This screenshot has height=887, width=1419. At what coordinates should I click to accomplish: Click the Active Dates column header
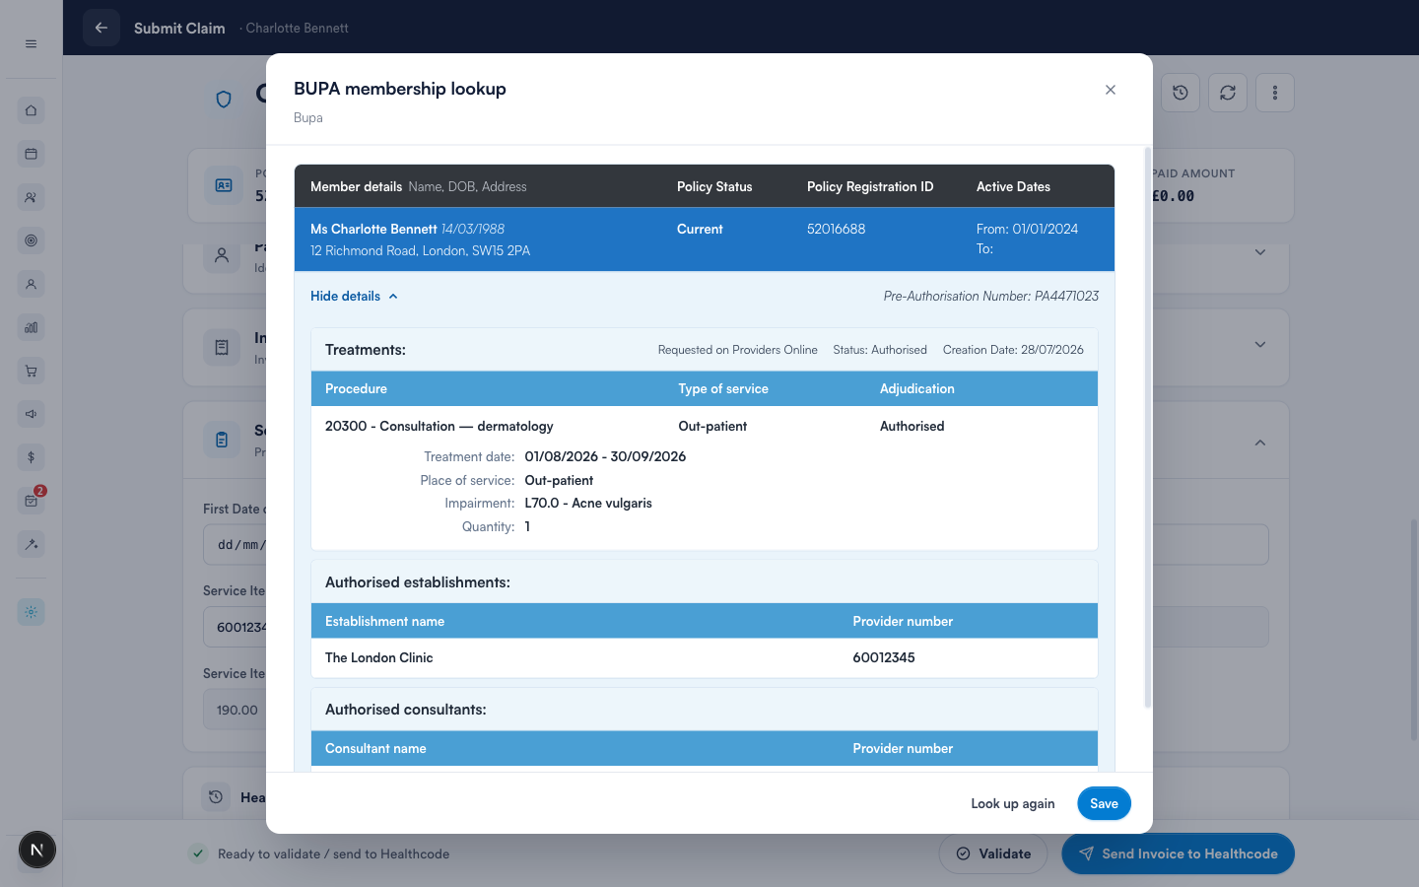pos(1013,186)
